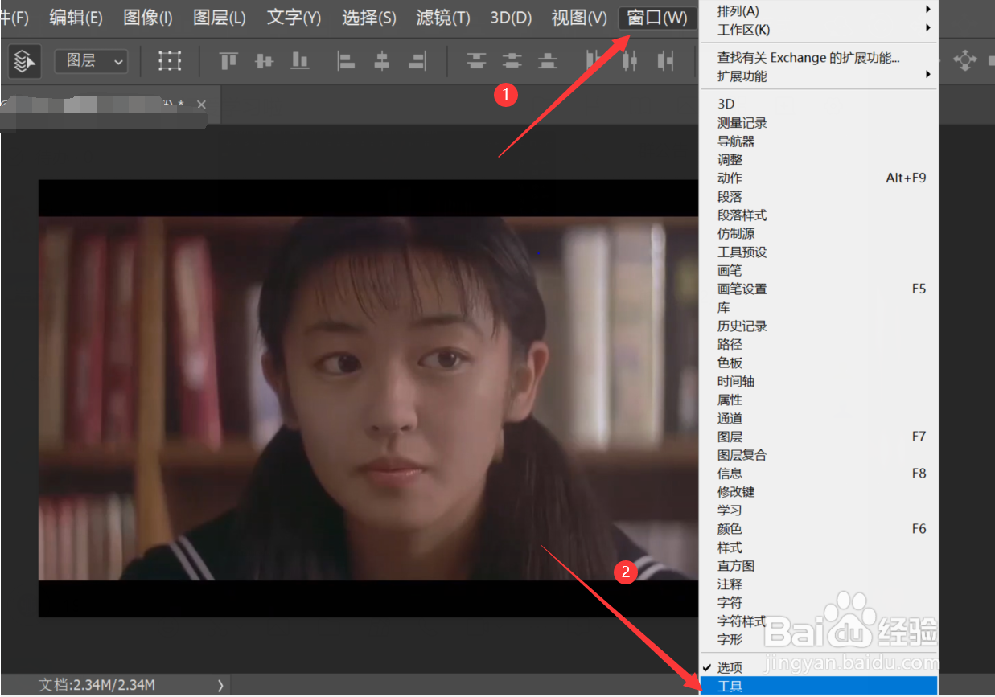Toggle the 调整 panel

pos(818,160)
